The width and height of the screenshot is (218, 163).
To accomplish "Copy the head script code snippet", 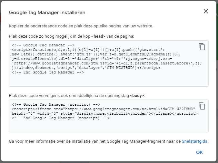I will pyautogui.click(x=202, y=47).
